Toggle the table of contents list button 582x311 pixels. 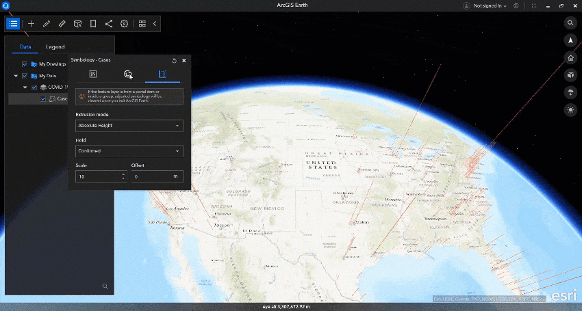[x=13, y=24]
